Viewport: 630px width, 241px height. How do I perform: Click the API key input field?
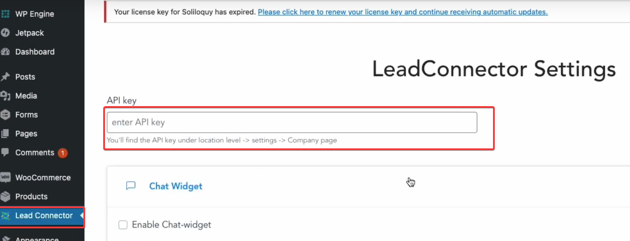[x=292, y=122]
